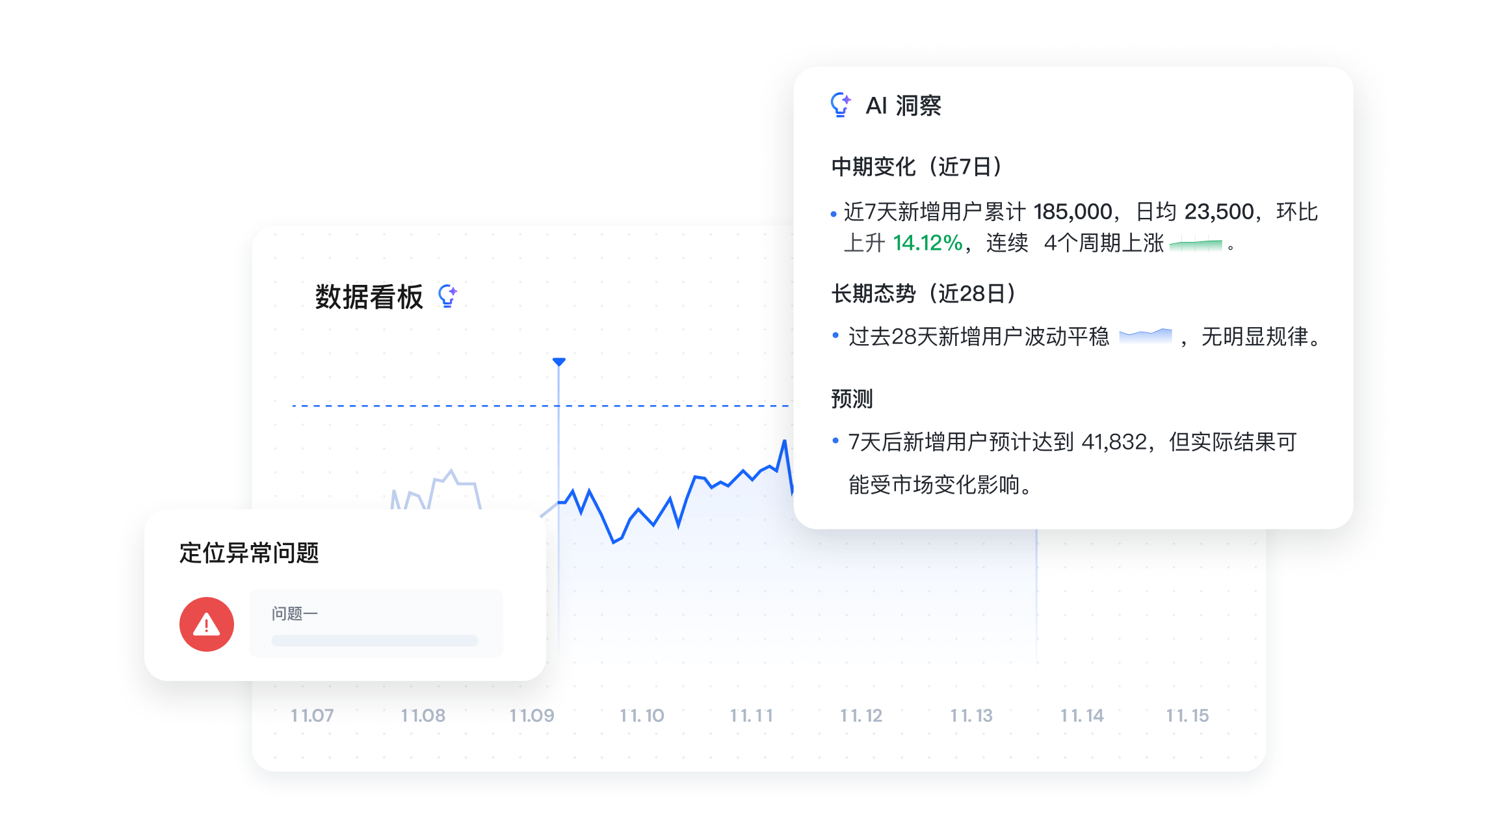Click the 11.14 axis date label
This screenshot has width=1498, height=839.
pyautogui.click(x=1082, y=715)
